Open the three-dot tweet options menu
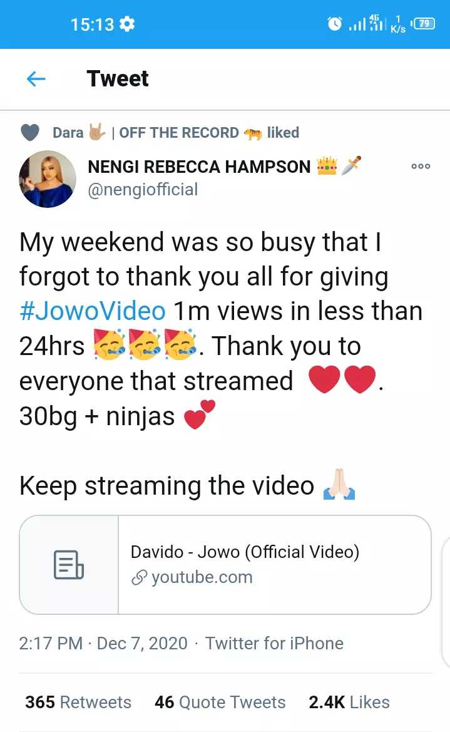Image resolution: width=450 pixels, height=732 pixels. tap(421, 166)
